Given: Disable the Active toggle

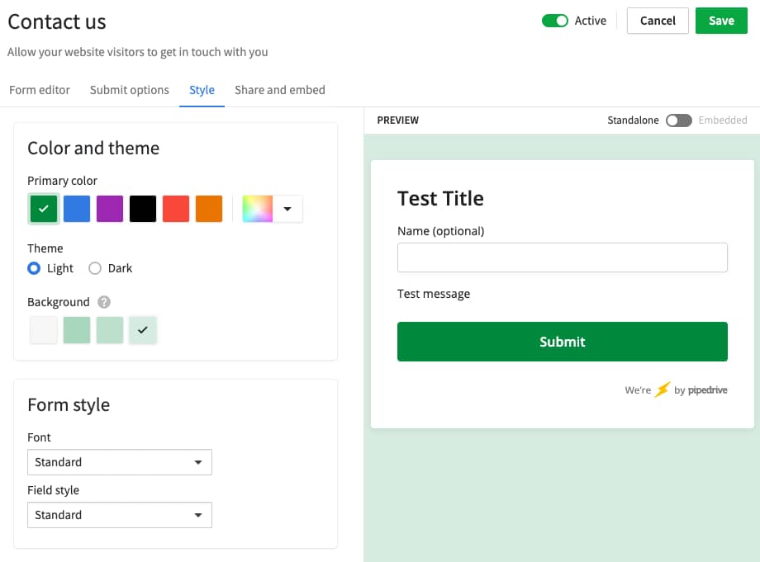Looking at the screenshot, I should [x=554, y=21].
